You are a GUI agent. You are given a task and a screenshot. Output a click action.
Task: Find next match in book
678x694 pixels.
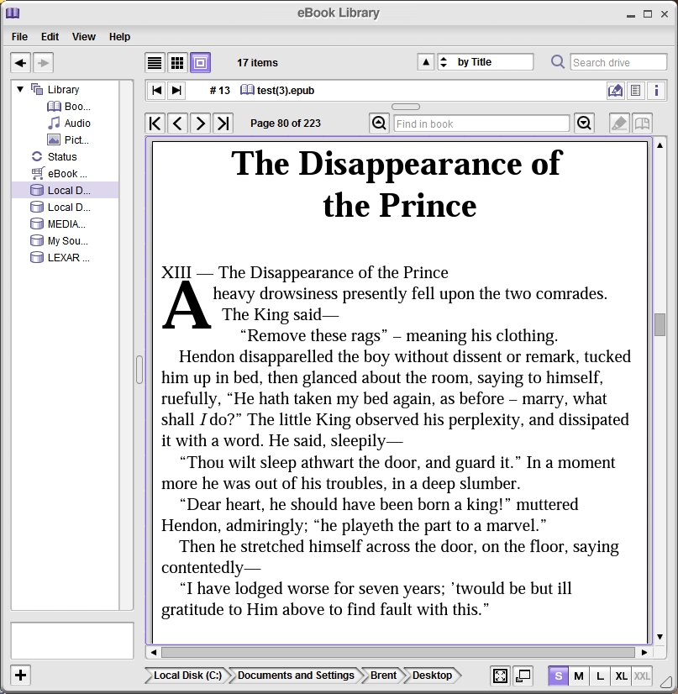[584, 123]
